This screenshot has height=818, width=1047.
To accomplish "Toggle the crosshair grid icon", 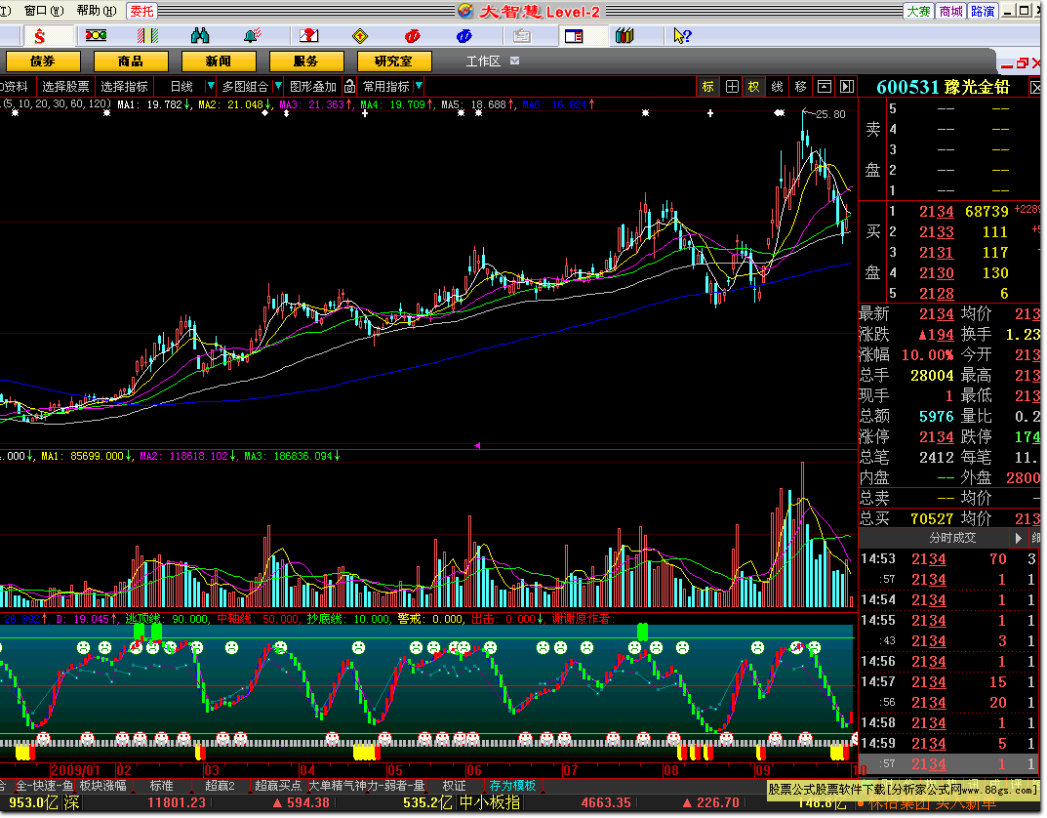I will click(732, 87).
